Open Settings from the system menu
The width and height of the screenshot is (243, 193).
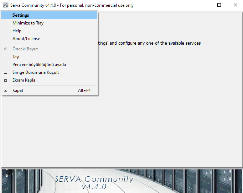click(x=49, y=15)
